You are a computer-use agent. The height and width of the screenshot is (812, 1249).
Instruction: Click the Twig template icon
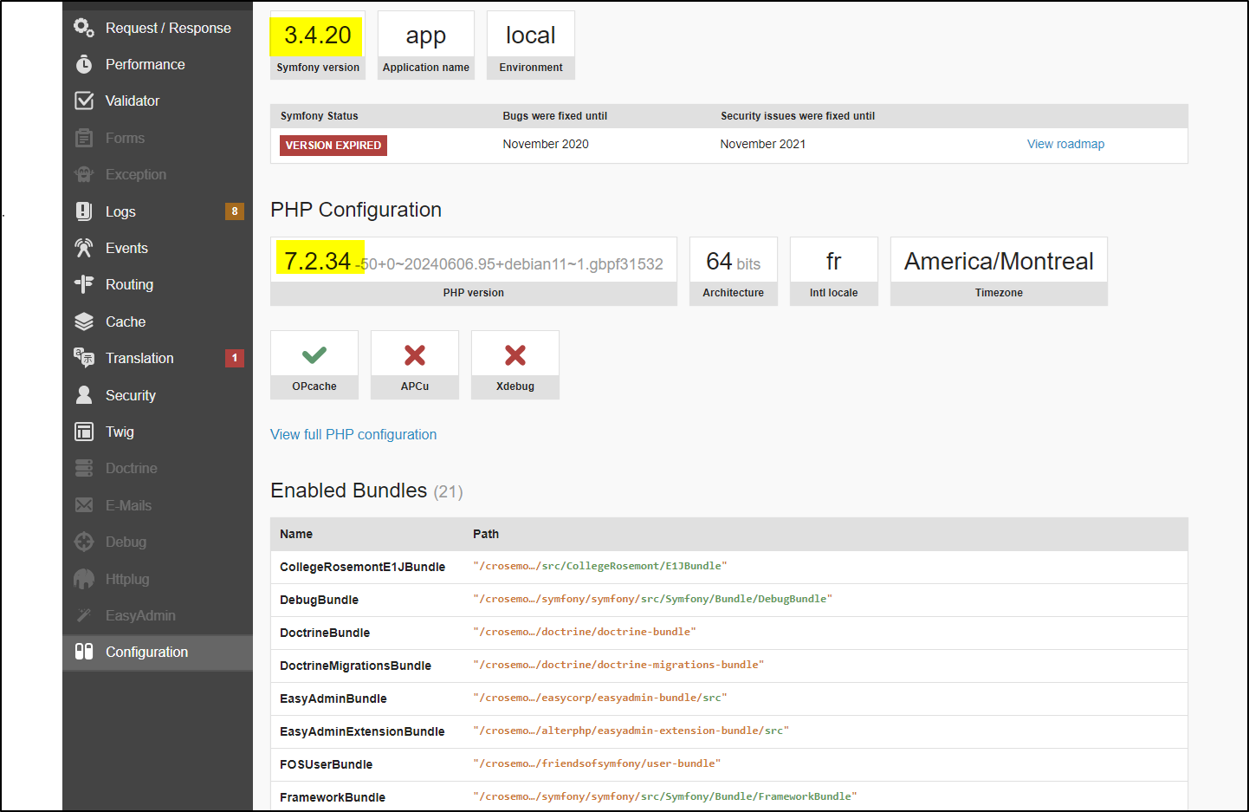pyautogui.click(x=84, y=432)
